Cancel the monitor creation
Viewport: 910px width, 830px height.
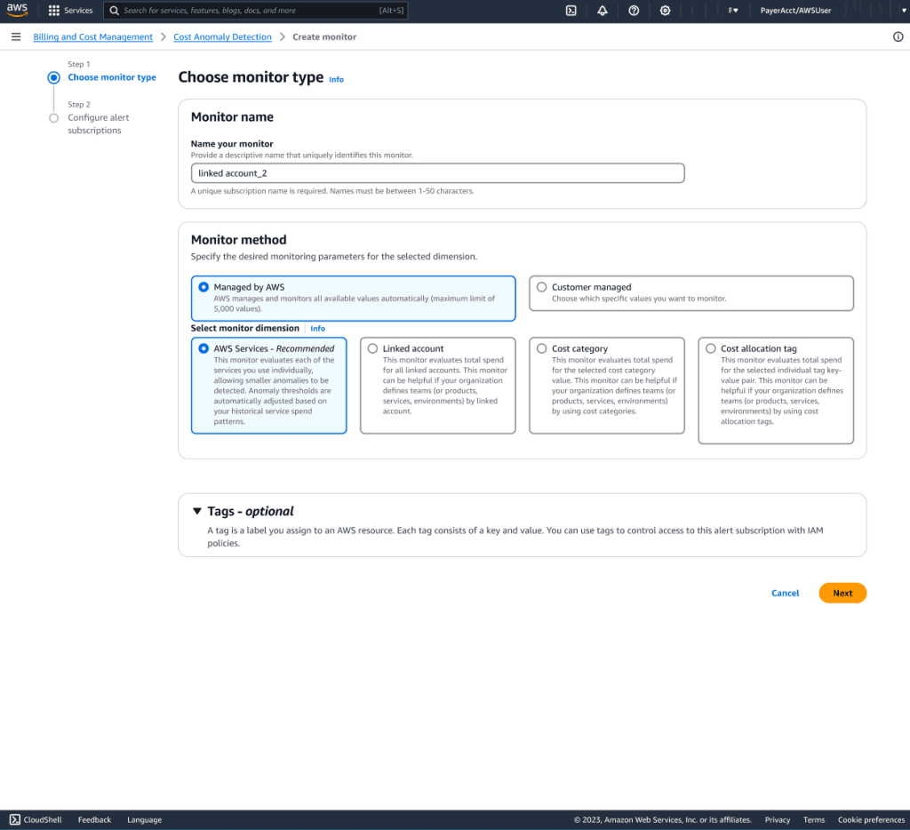tap(785, 593)
